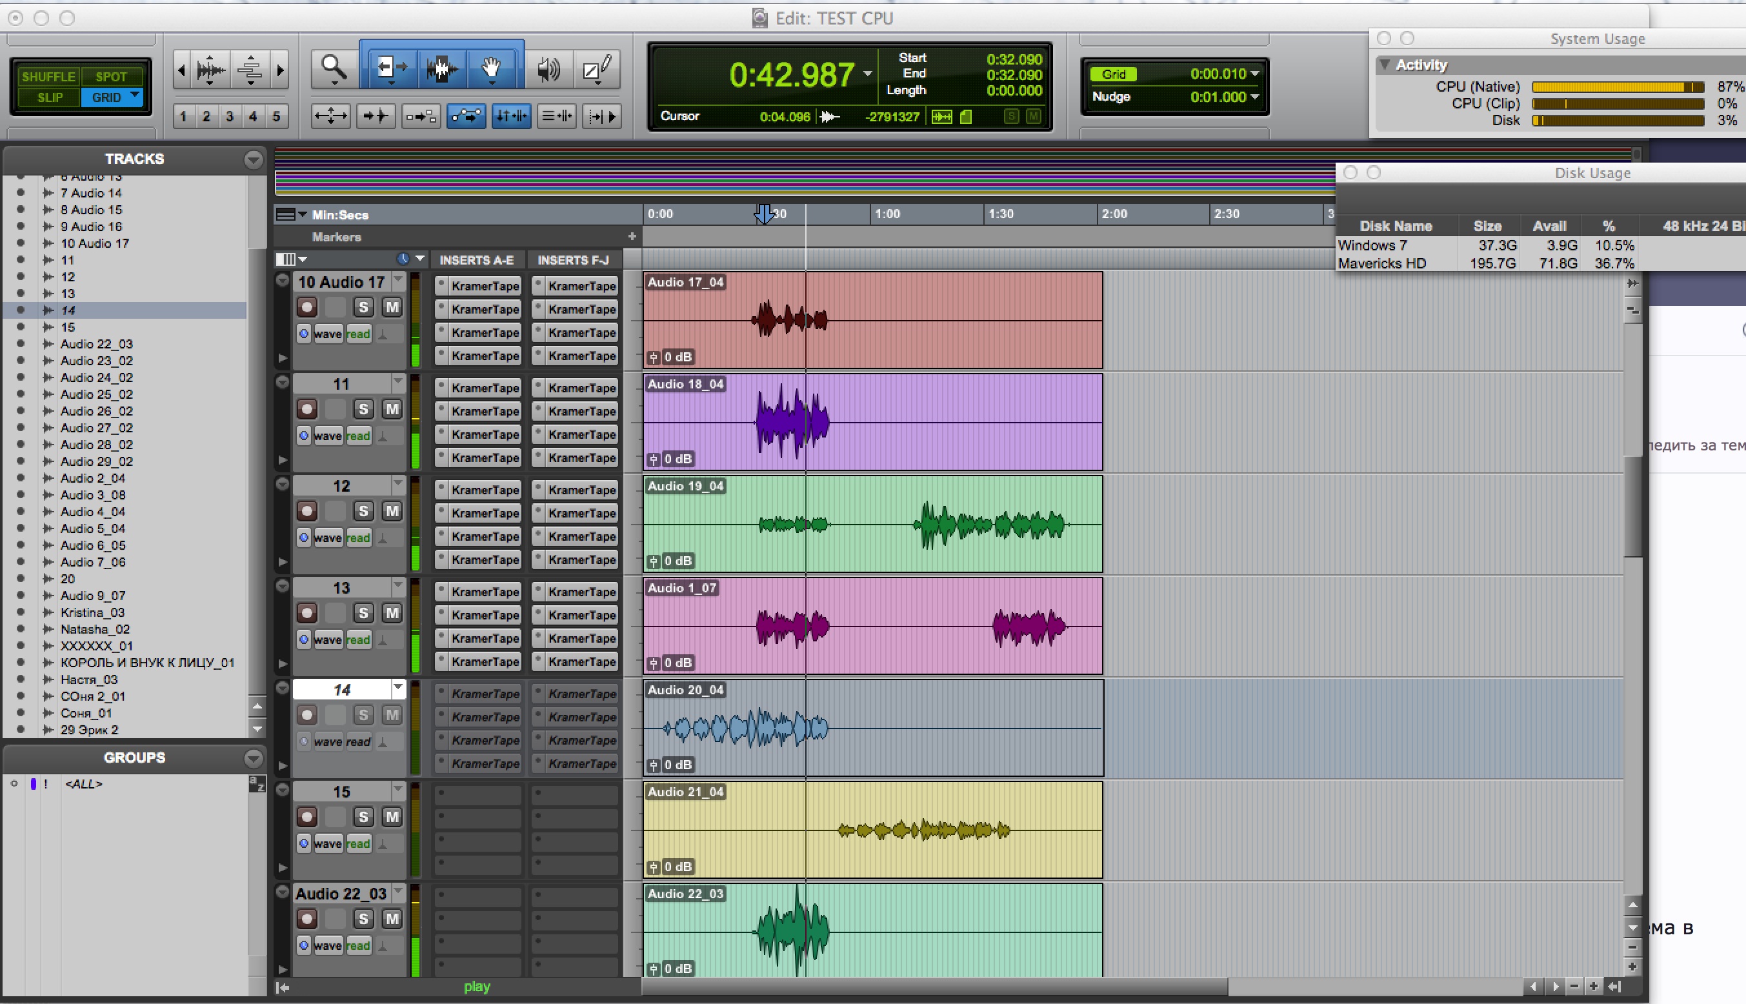Switch to Shuffle edit mode
The image size is (1746, 1004).
pyautogui.click(x=48, y=77)
